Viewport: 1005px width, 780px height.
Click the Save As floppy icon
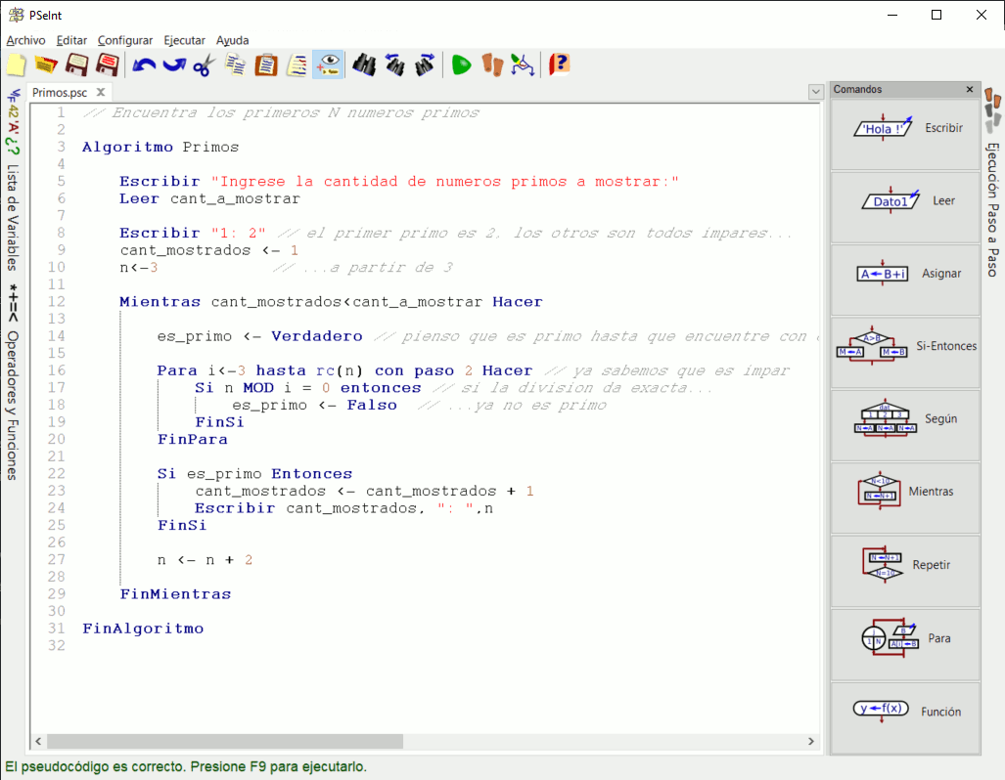(107, 65)
